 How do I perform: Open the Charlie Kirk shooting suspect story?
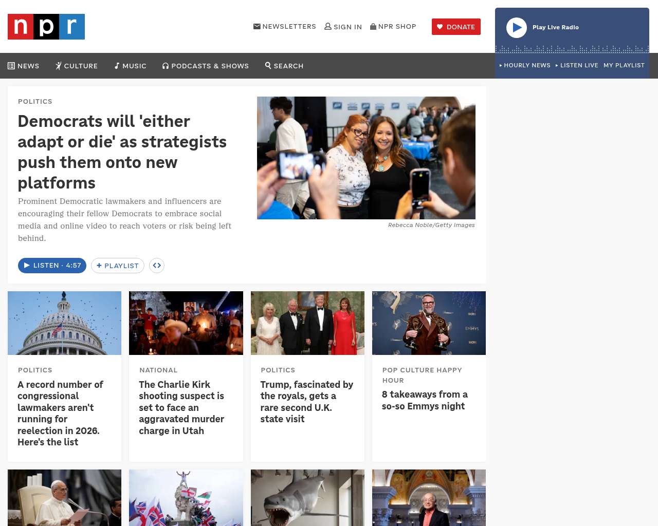(181, 408)
